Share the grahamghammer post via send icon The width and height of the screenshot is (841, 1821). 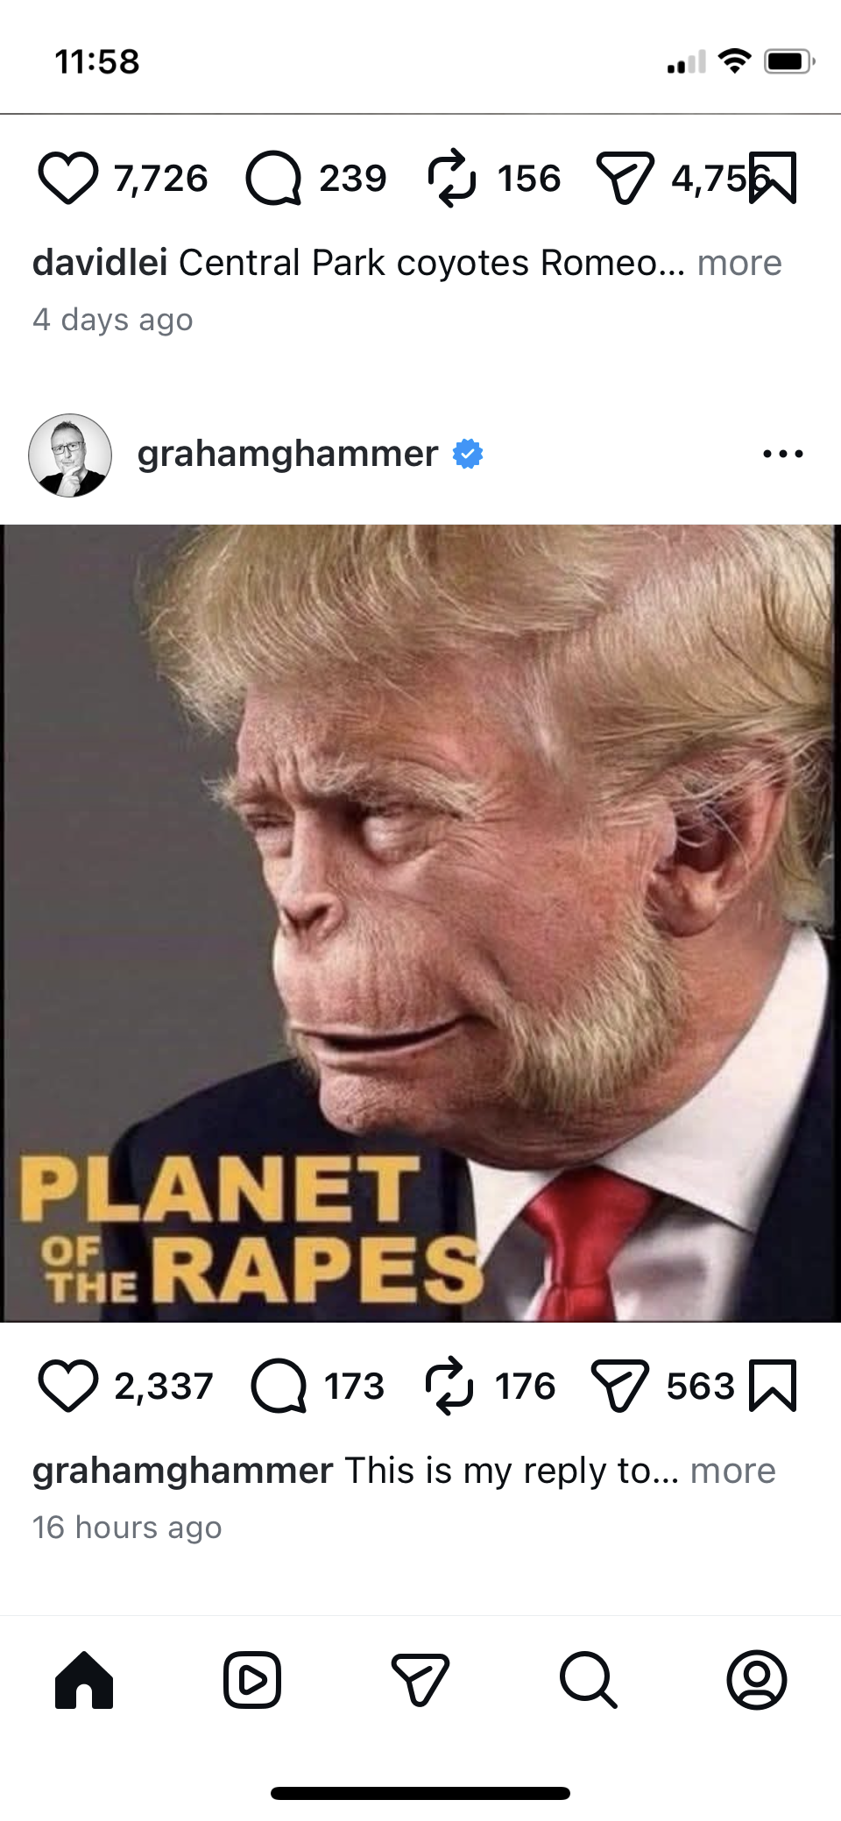[x=620, y=1386]
